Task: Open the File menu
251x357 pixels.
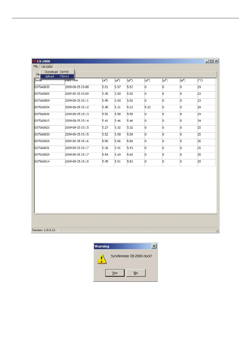Action: click(x=36, y=67)
